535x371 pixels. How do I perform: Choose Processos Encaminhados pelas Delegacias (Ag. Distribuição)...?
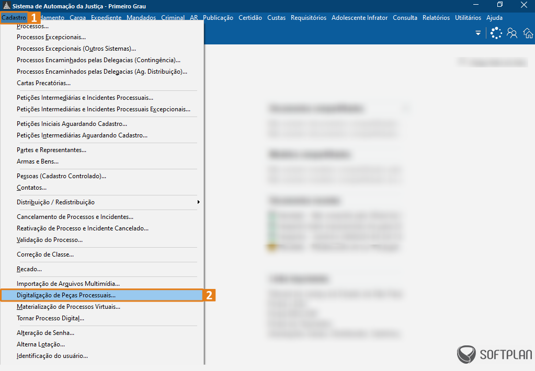pyautogui.click(x=101, y=72)
